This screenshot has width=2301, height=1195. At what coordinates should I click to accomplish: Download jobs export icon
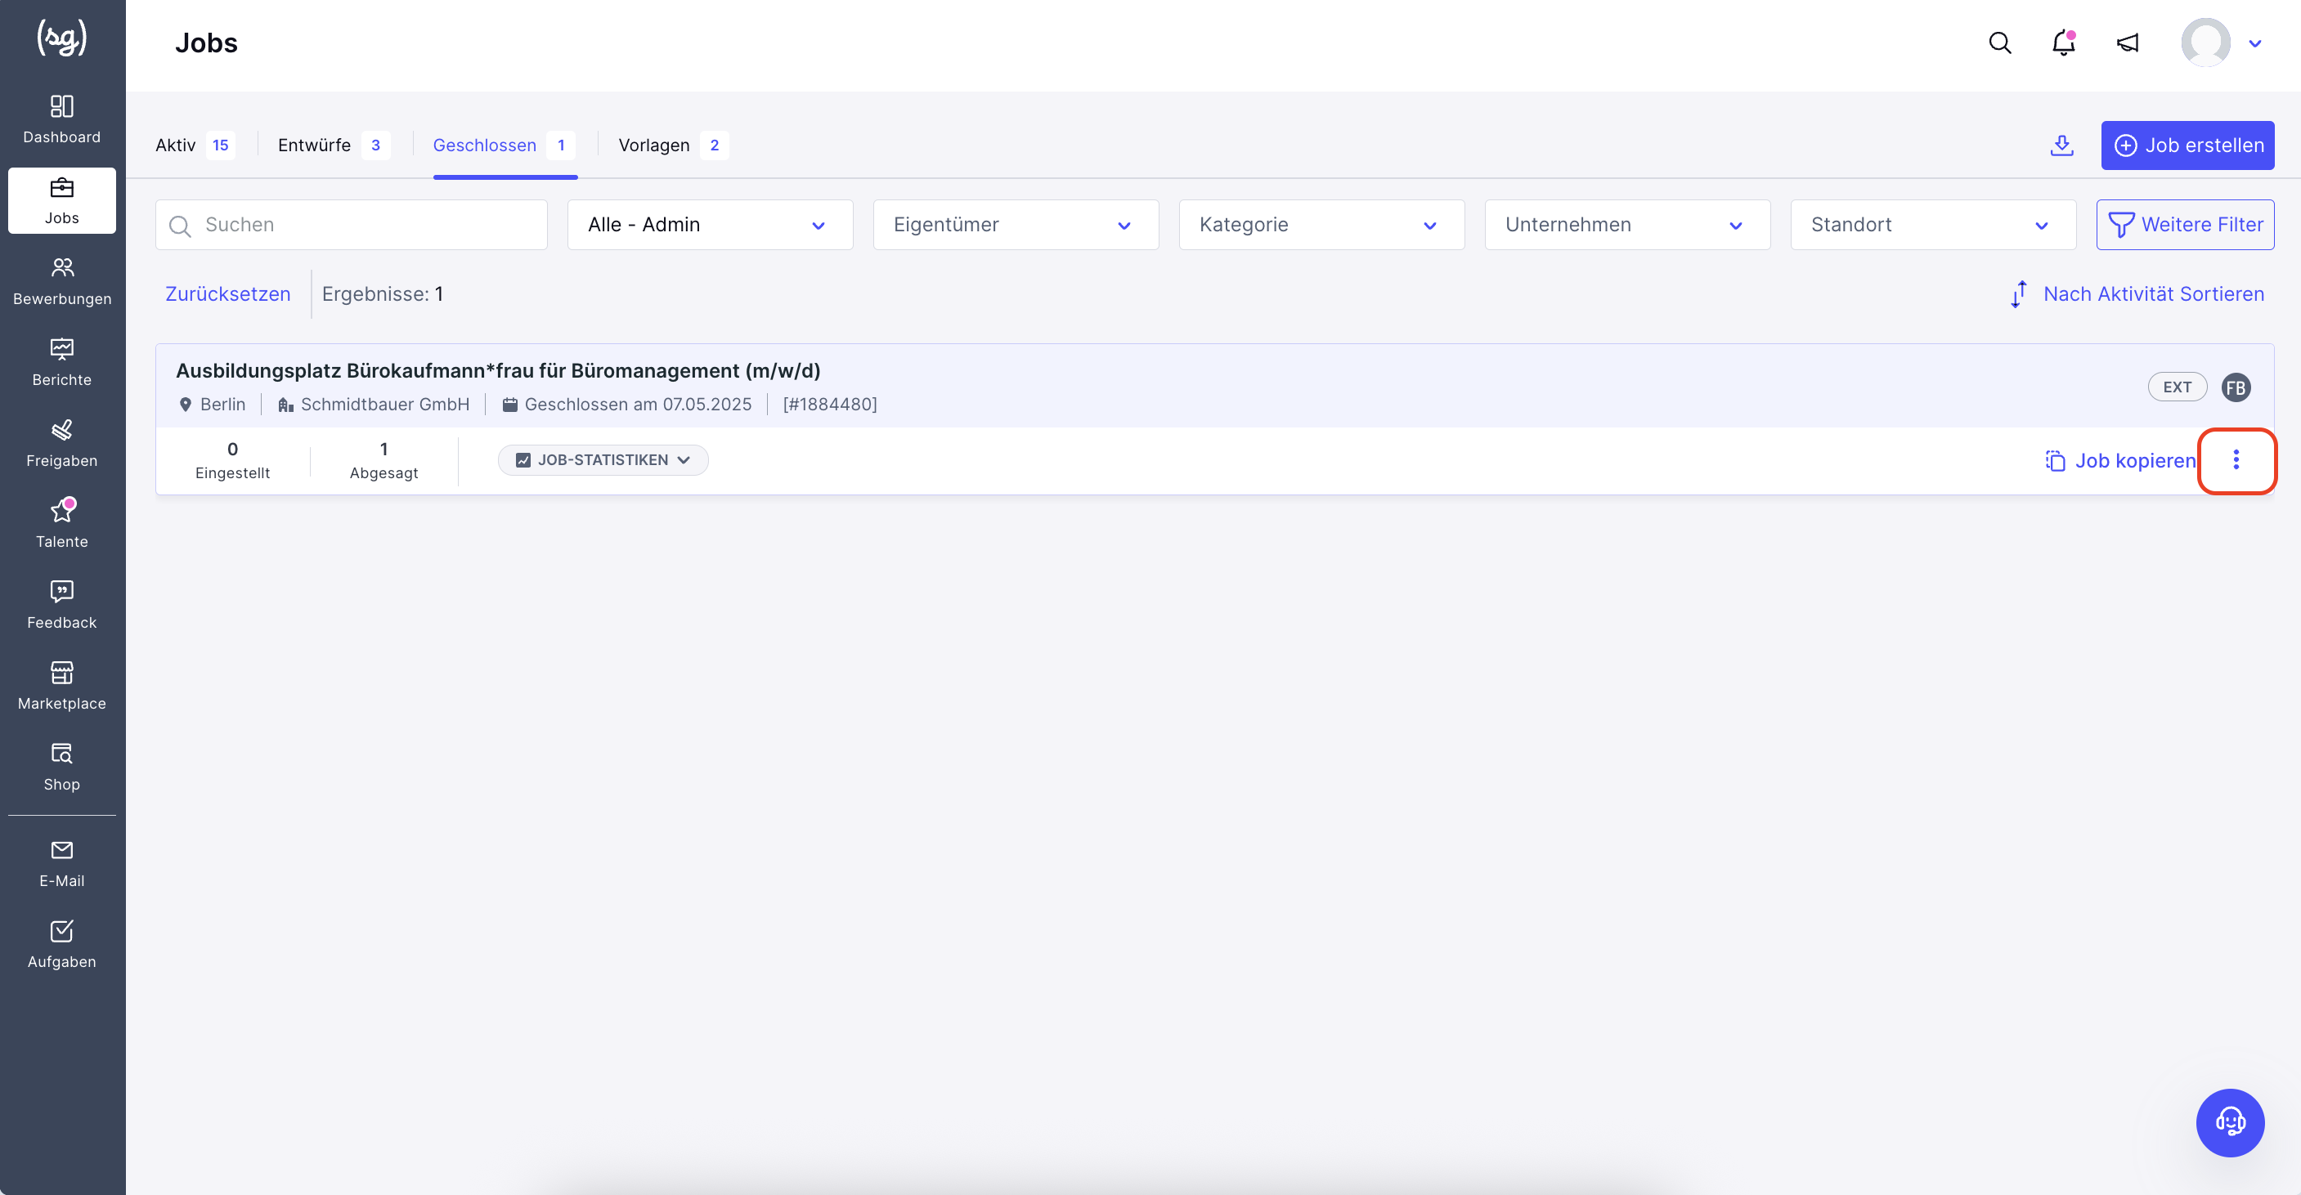click(2061, 145)
